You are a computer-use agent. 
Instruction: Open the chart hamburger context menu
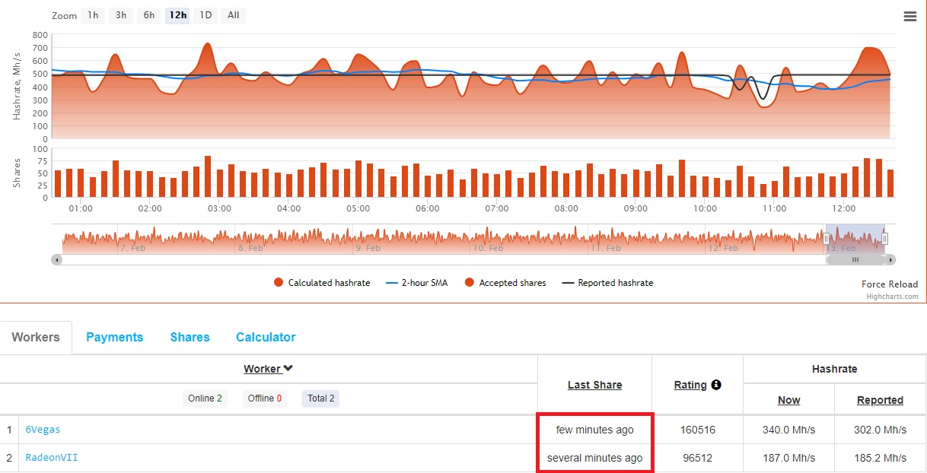[909, 16]
